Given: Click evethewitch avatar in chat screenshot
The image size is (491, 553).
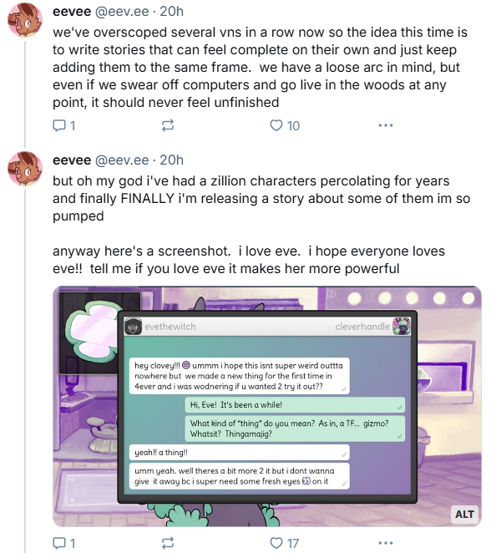Looking at the screenshot, I should click(134, 327).
